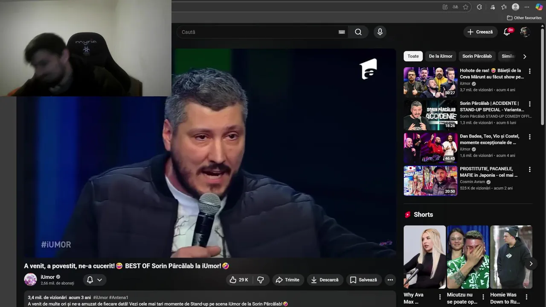Start voice search with microphone icon

point(380,32)
